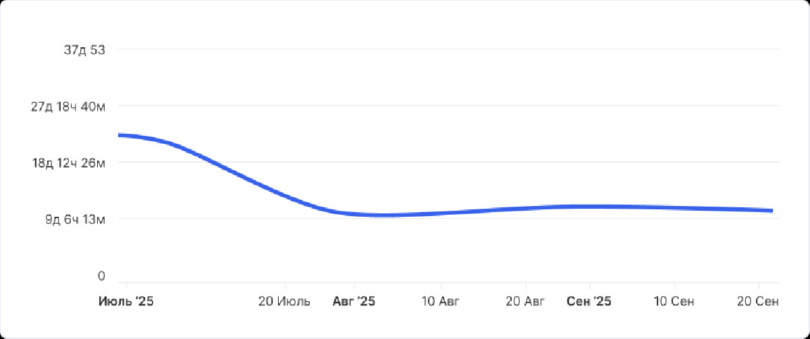Select the '20 Сен' date label

point(759,301)
